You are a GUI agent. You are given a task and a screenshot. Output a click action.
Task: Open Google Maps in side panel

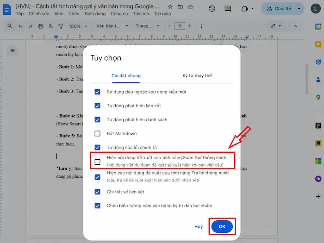318,97
